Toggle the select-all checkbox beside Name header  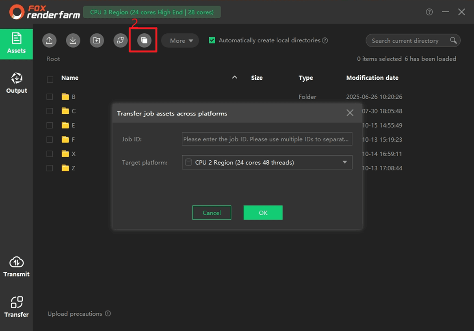coord(50,79)
